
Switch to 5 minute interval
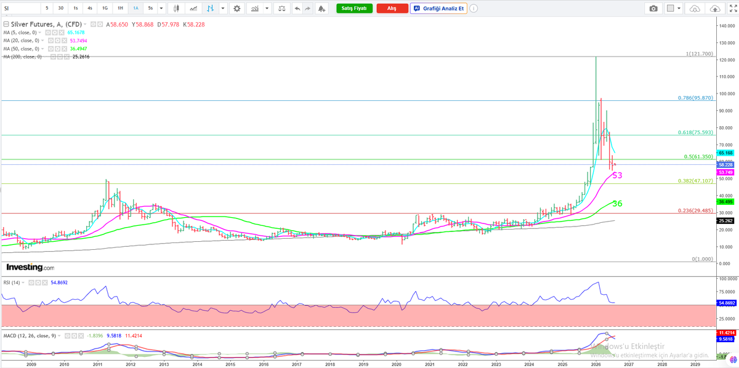[x=47, y=9]
